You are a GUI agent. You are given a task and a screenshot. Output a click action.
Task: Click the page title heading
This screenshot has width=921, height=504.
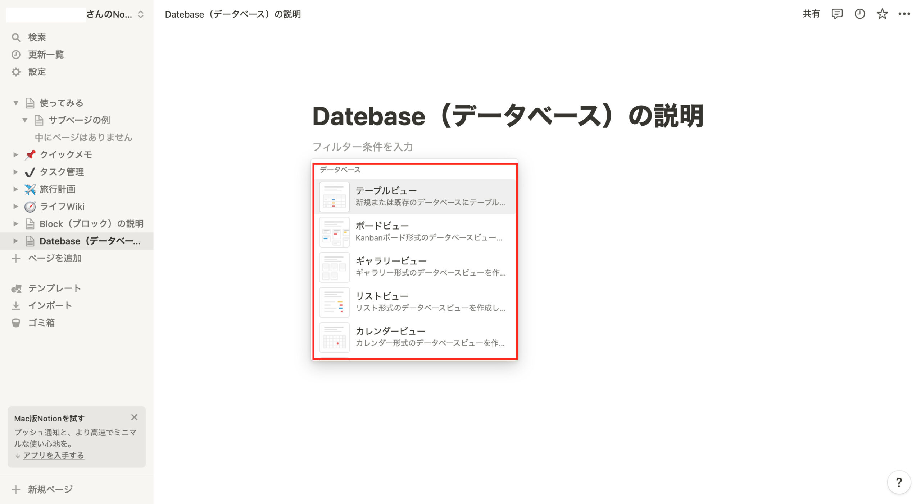pyautogui.click(x=508, y=116)
